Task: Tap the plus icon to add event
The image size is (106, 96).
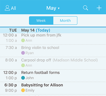Action: 99,8
